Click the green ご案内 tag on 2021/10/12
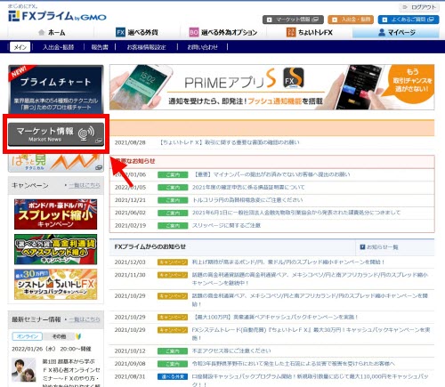 pyautogui.click(x=173, y=351)
